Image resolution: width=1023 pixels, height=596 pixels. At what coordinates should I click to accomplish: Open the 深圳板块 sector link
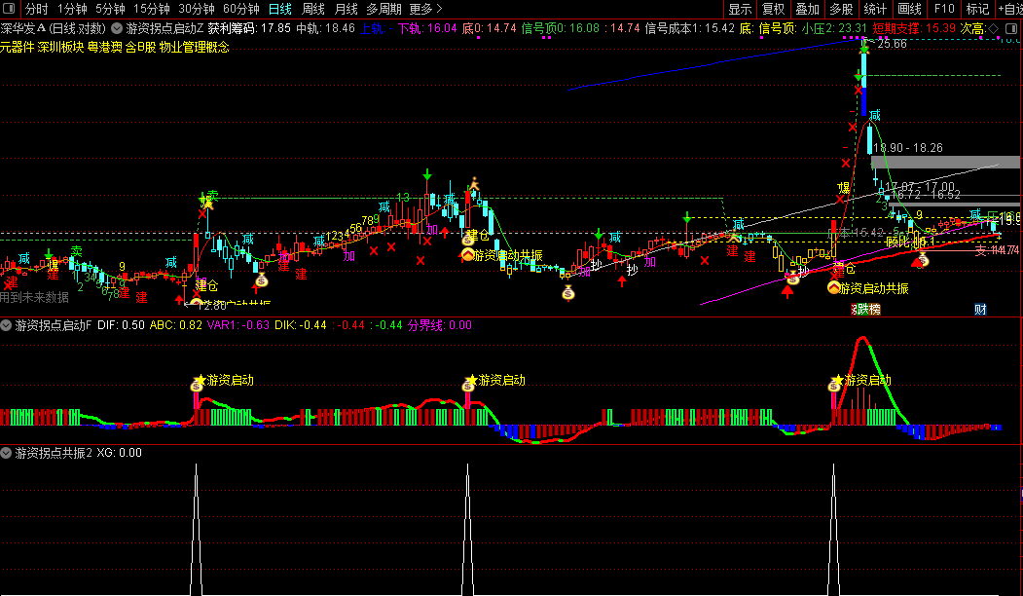click(60, 47)
